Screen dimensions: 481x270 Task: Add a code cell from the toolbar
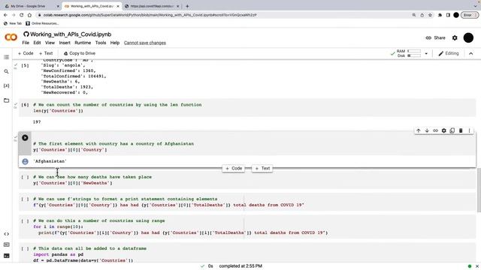click(26, 53)
